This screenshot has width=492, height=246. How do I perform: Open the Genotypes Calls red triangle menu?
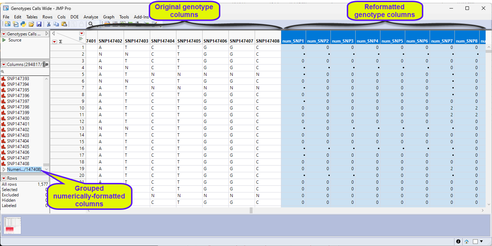coord(3,34)
